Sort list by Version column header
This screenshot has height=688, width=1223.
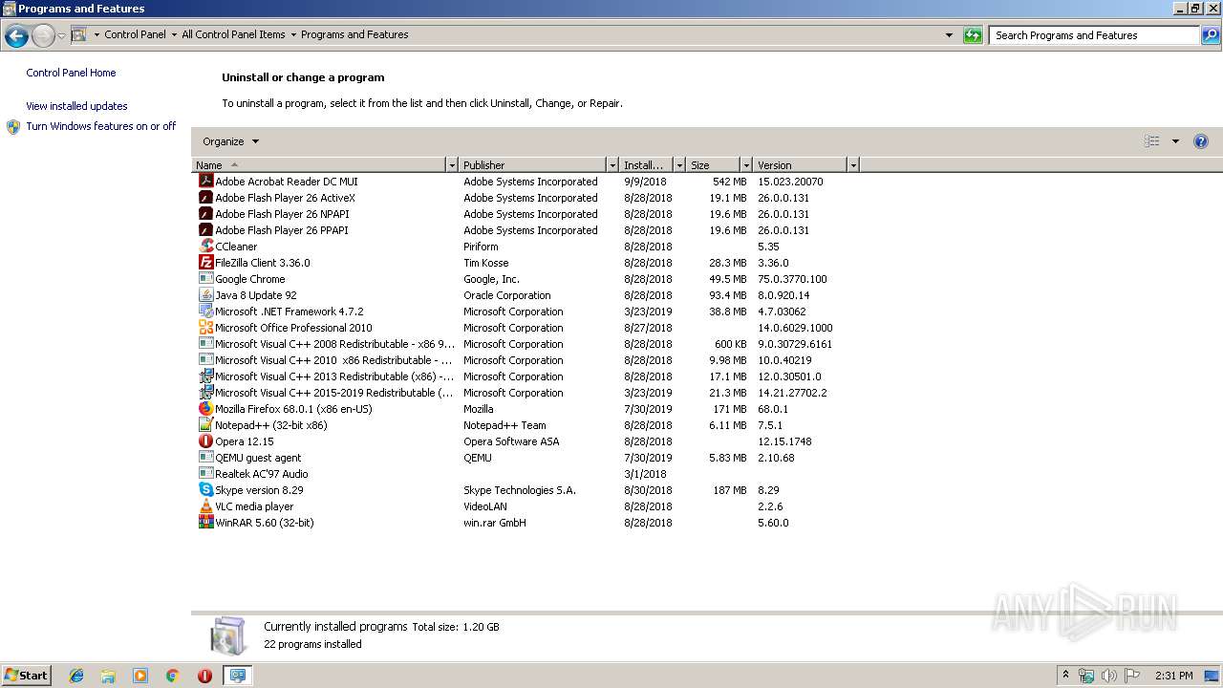click(x=801, y=165)
